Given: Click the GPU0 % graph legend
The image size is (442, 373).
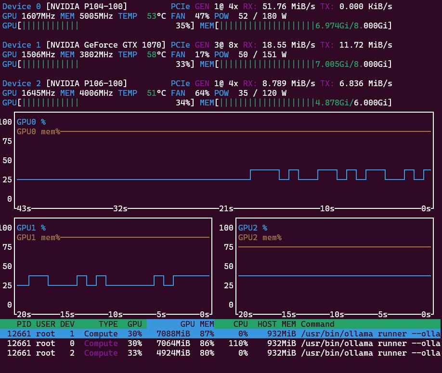Looking at the screenshot, I should click(x=31, y=122).
